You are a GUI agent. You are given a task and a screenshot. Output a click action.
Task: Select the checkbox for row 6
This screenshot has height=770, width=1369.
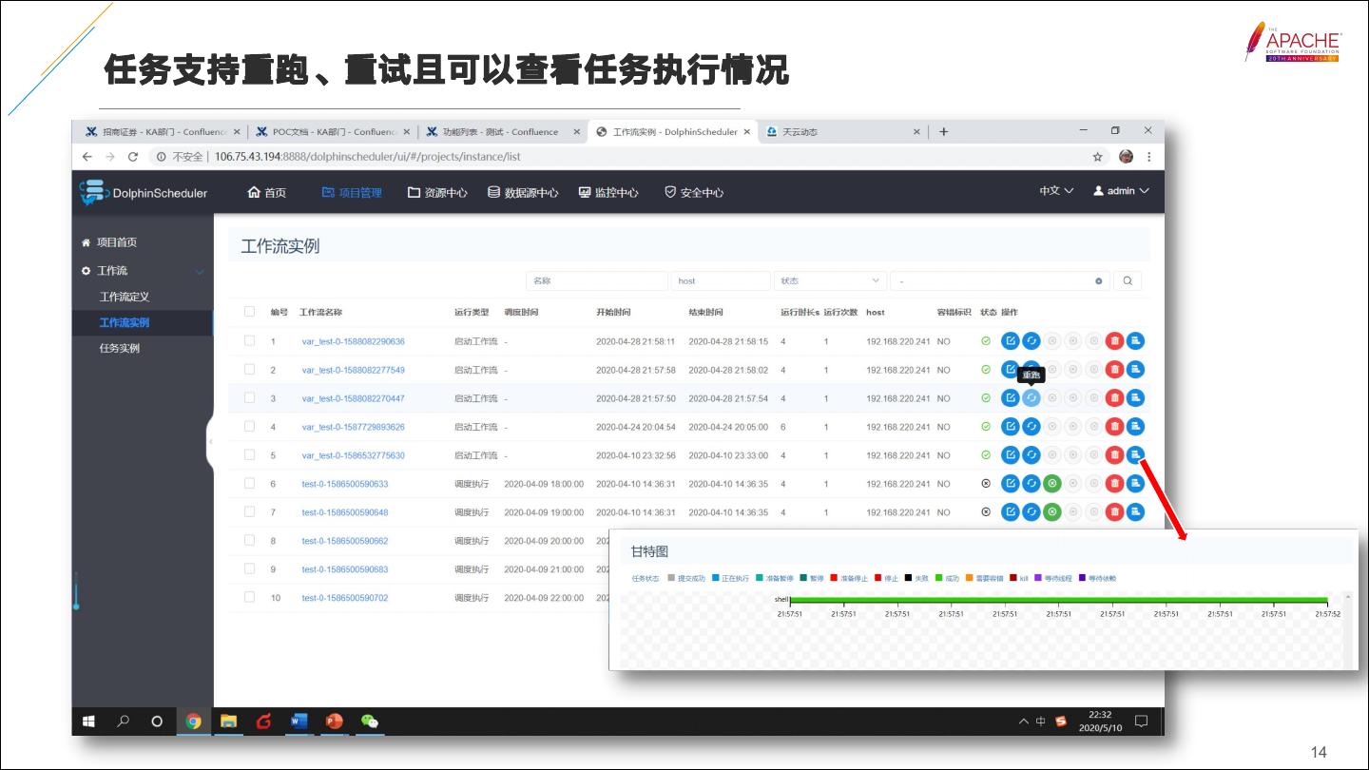(x=250, y=484)
